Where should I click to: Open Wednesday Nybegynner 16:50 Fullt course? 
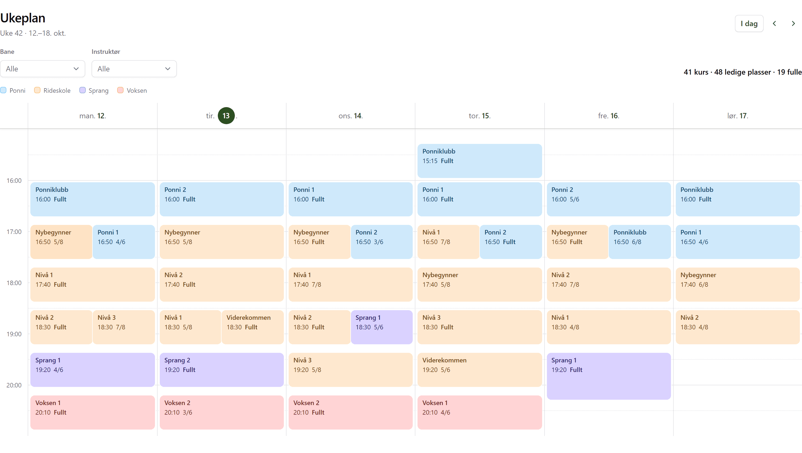pos(320,242)
